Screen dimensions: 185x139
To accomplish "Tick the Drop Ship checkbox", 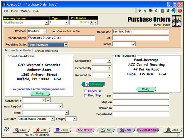I will click(85, 96).
